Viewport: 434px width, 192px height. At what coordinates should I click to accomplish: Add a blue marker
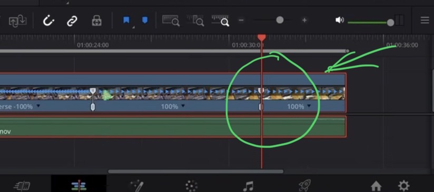pos(145,20)
